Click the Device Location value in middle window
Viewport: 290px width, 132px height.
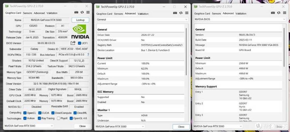(x=155, y=50)
